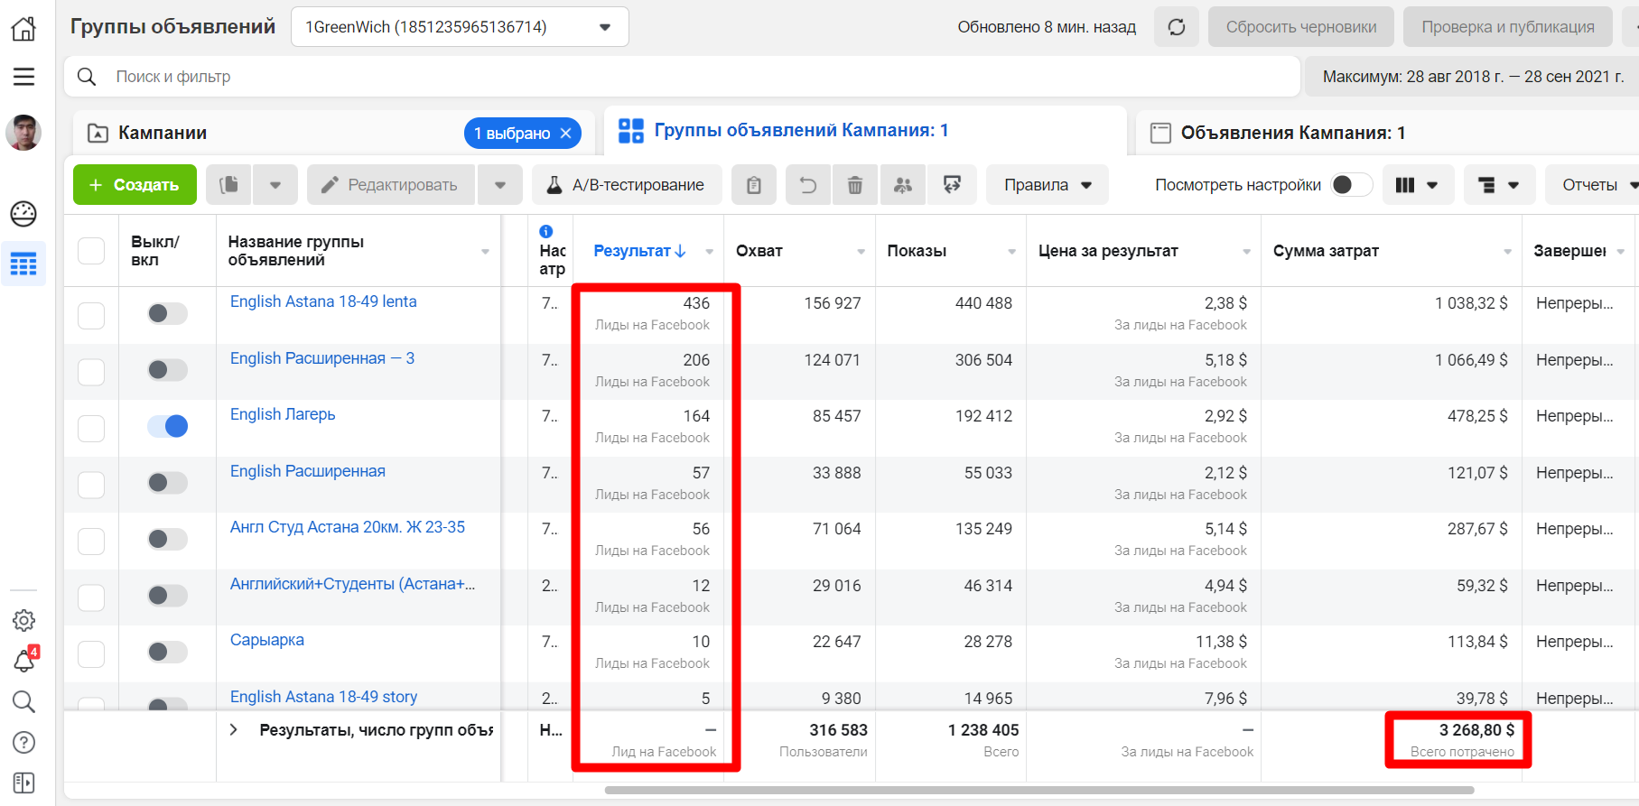
Task: Open the hamburger menu icon
Action: (24, 77)
